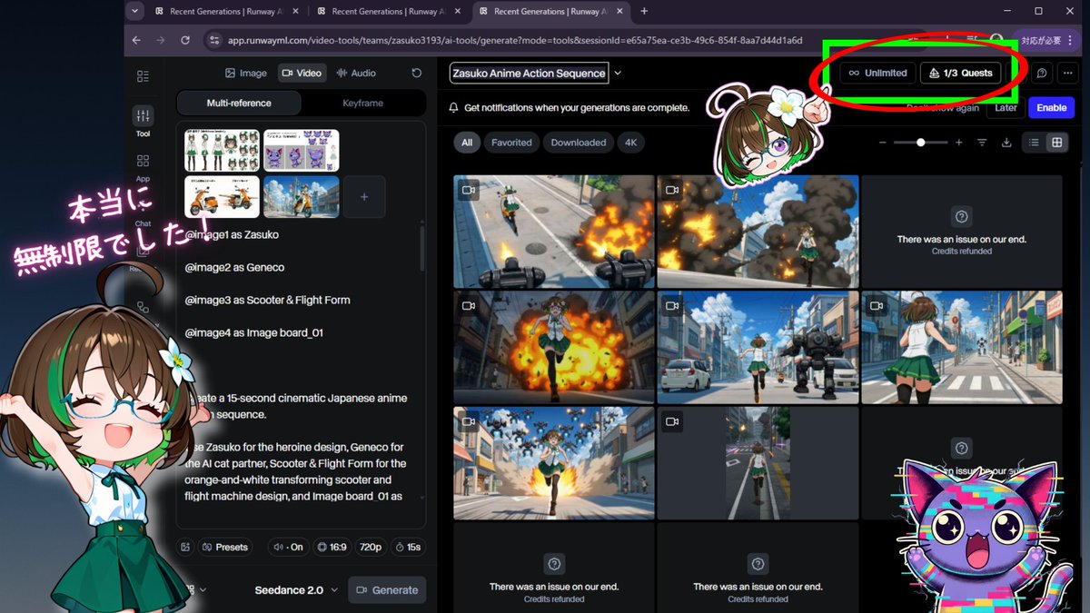Click the Generate button
Screen dimensions: 1090x613
387,589
